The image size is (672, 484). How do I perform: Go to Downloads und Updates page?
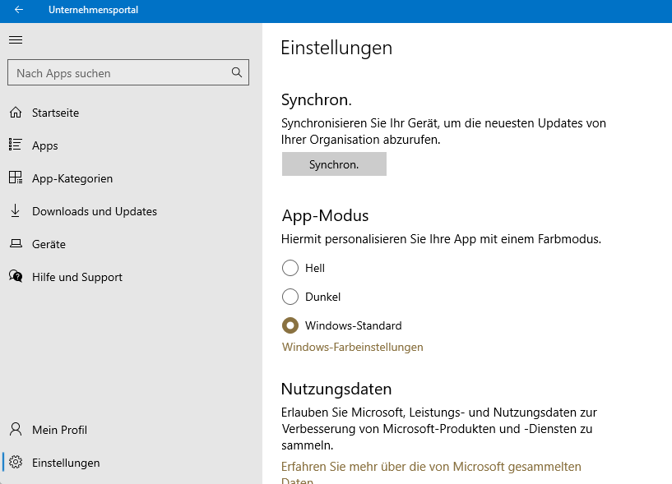click(x=95, y=211)
